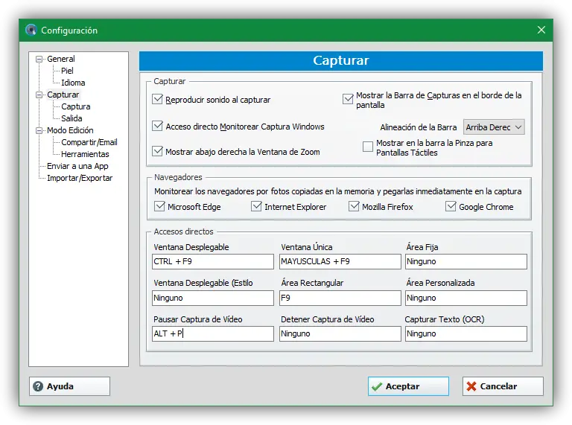Close the Configuración dialog
This screenshot has height=425, width=572.
point(541,30)
